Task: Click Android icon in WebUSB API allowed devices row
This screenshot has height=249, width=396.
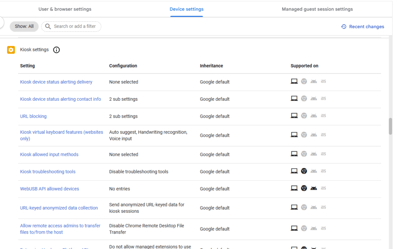Action: tap(314, 188)
